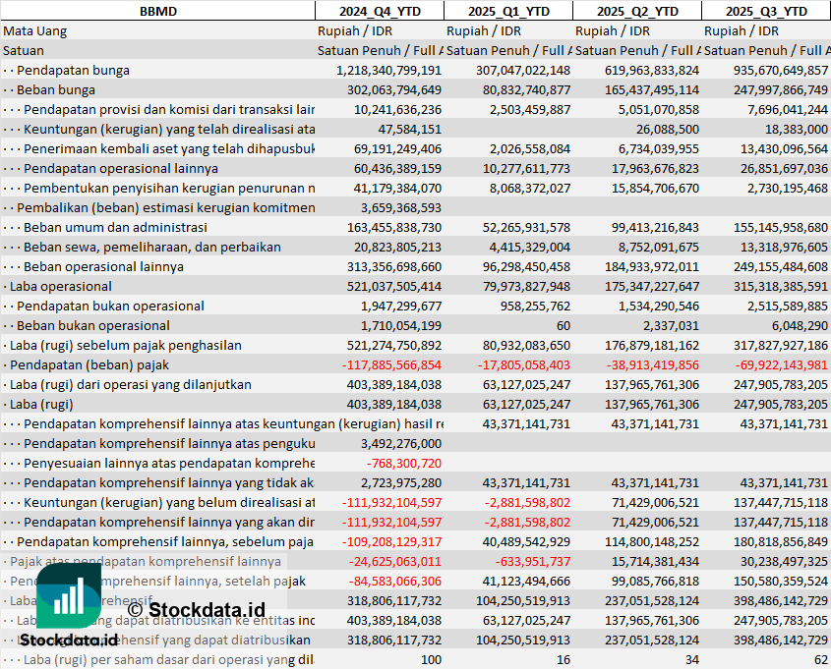This screenshot has width=831, height=669.
Task: Click the Laba operasional row label
Action: tap(60, 286)
